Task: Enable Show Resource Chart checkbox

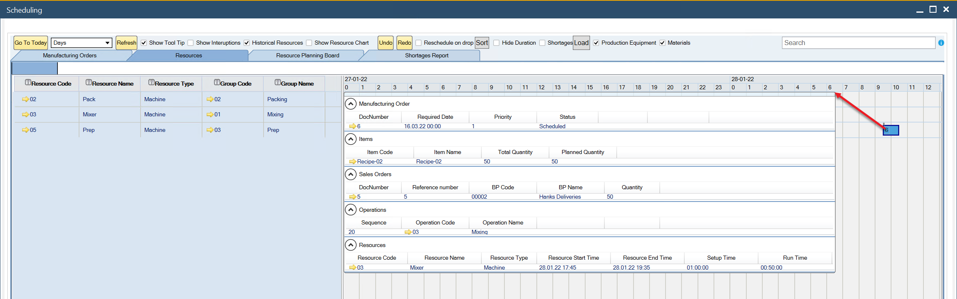Action: point(309,43)
